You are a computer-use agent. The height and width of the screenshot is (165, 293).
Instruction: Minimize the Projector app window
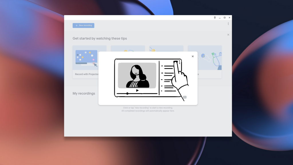point(220,18)
